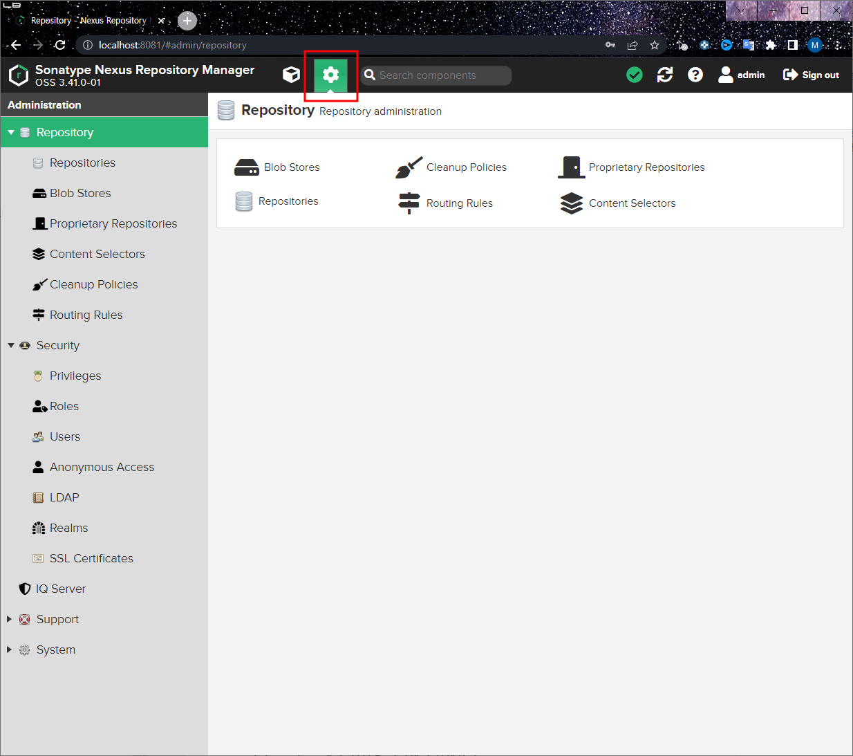Image resolution: width=853 pixels, height=756 pixels.
Task: Open Roles in the sidebar
Action: click(104, 406)
